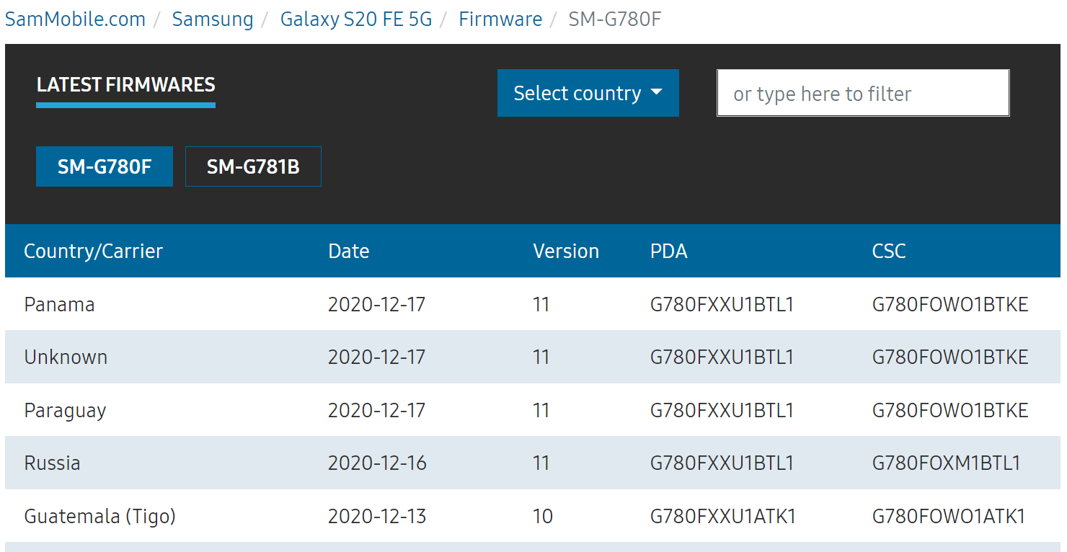Click Russia's version number 11
This screenshot has height=552, width=1067.
[x=541, y=463]
